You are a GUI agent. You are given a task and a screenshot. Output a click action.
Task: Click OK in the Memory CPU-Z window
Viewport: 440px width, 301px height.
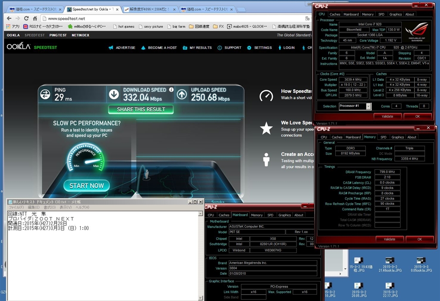[x=419, y=239]
